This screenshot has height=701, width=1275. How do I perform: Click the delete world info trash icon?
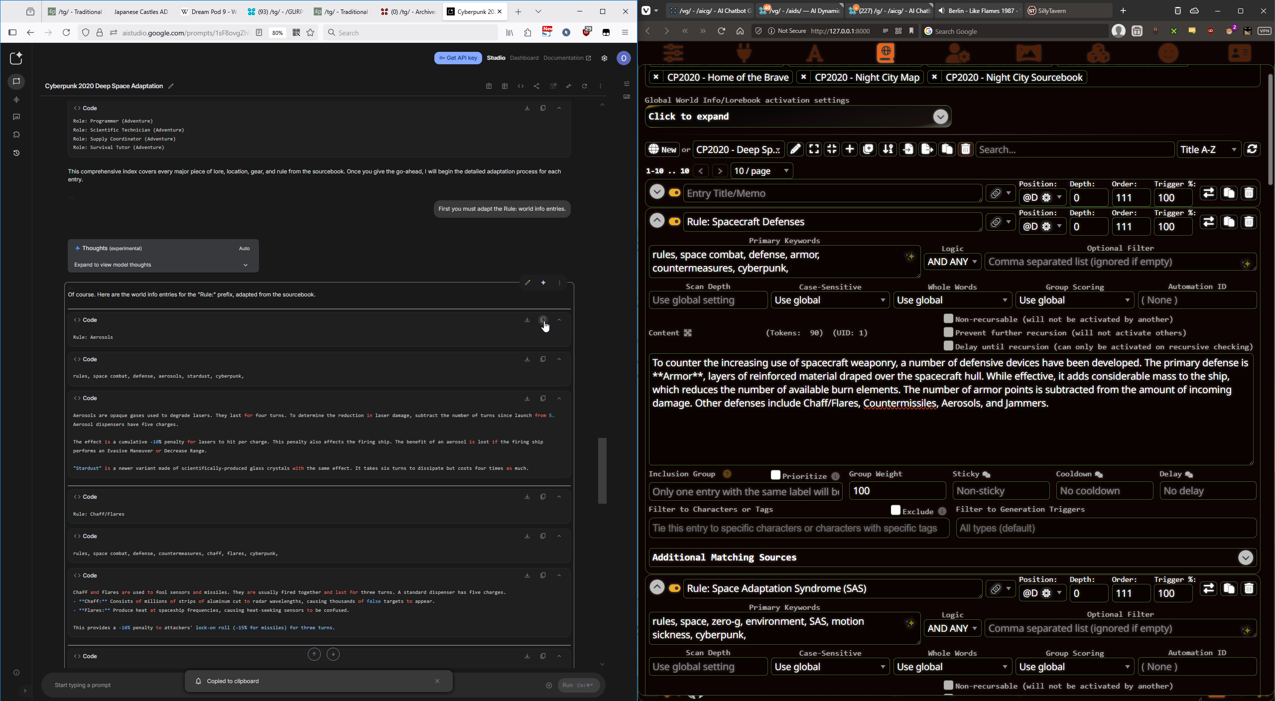[965, 149]
